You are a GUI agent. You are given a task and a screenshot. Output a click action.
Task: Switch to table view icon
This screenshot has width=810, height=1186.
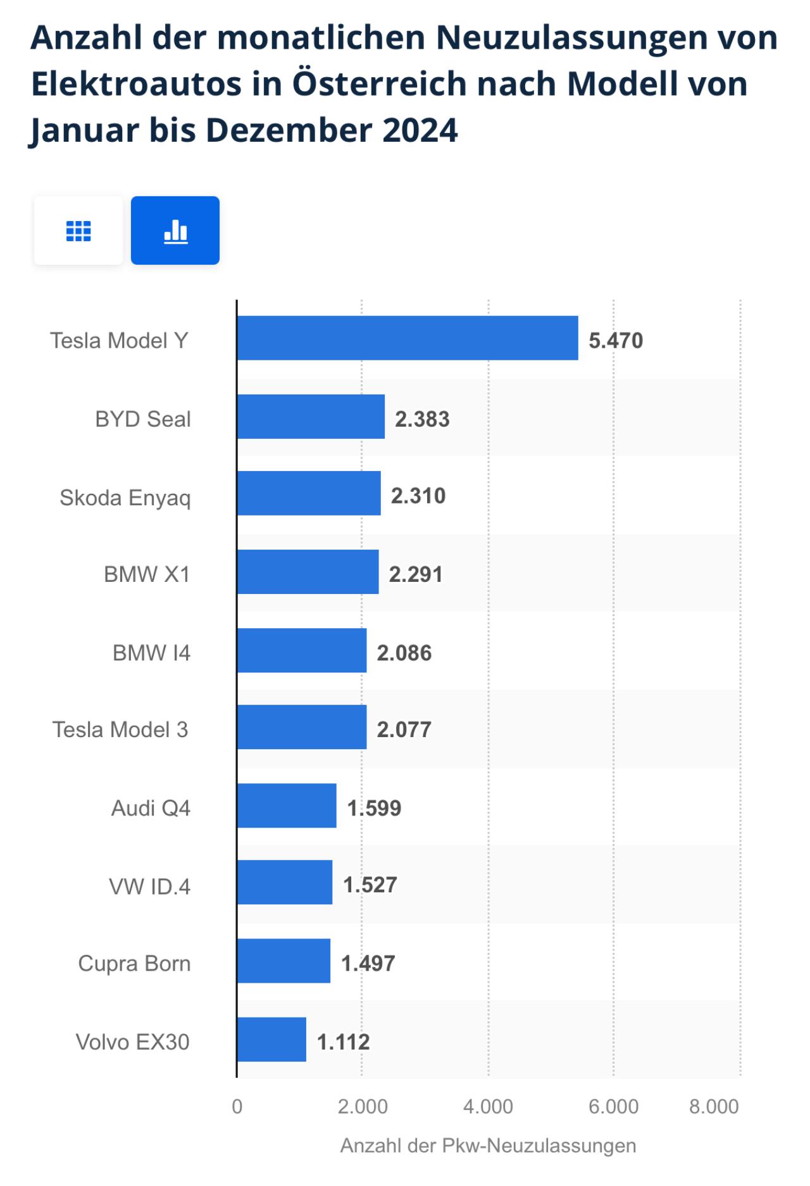coord(78,230)
